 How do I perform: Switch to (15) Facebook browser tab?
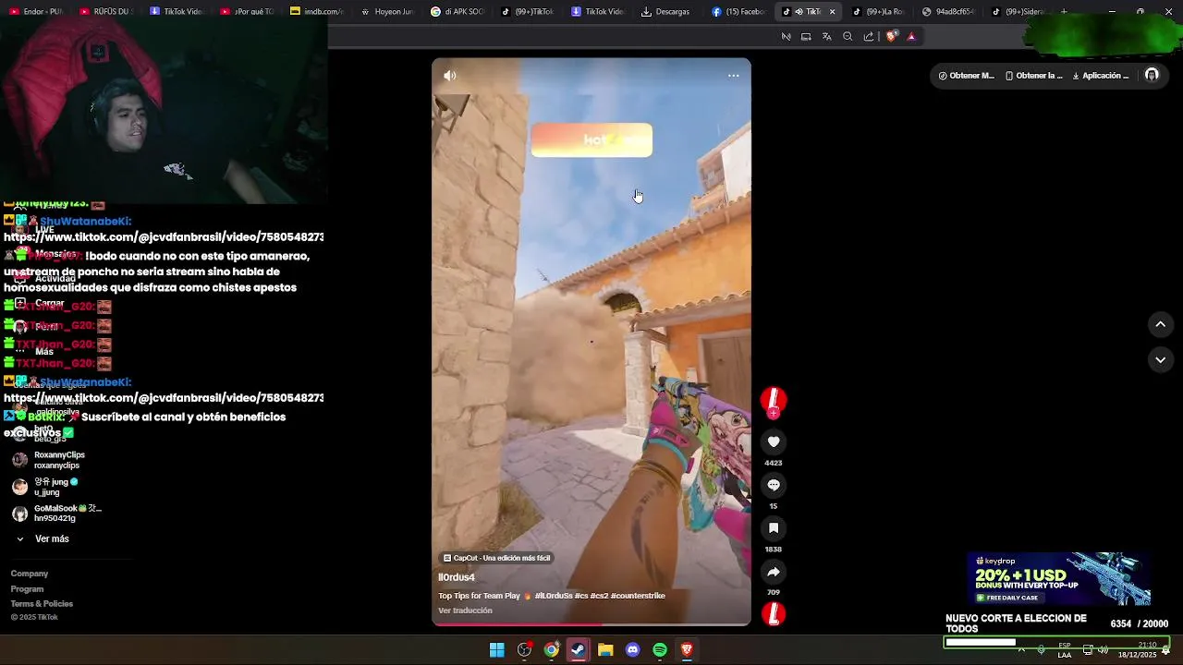coord(738,12)
